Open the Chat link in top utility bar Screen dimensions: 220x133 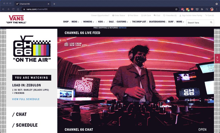[157, 15]
